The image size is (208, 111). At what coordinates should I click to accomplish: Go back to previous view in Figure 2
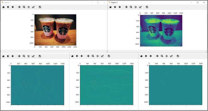(115, 7)
